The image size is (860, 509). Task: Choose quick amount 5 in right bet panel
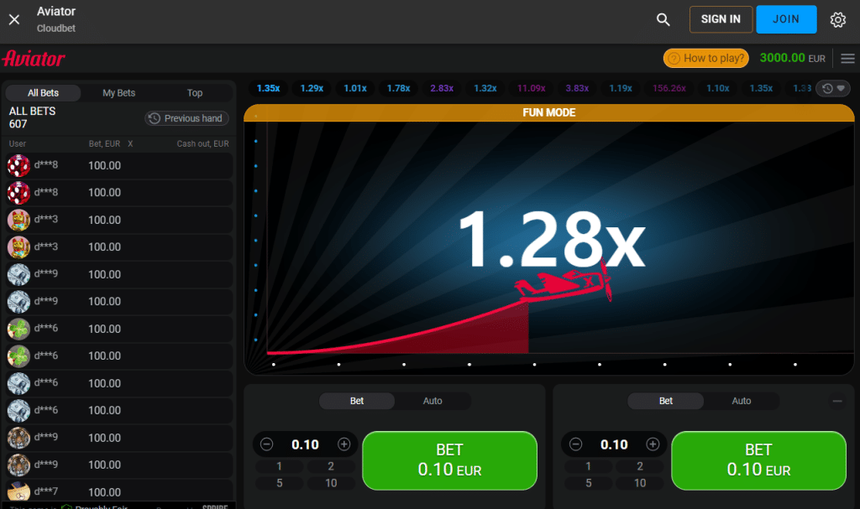(589, 483)
